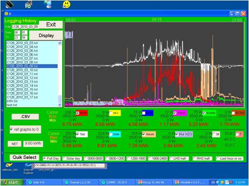Open the PicLog taskbar window

[153, 182]
